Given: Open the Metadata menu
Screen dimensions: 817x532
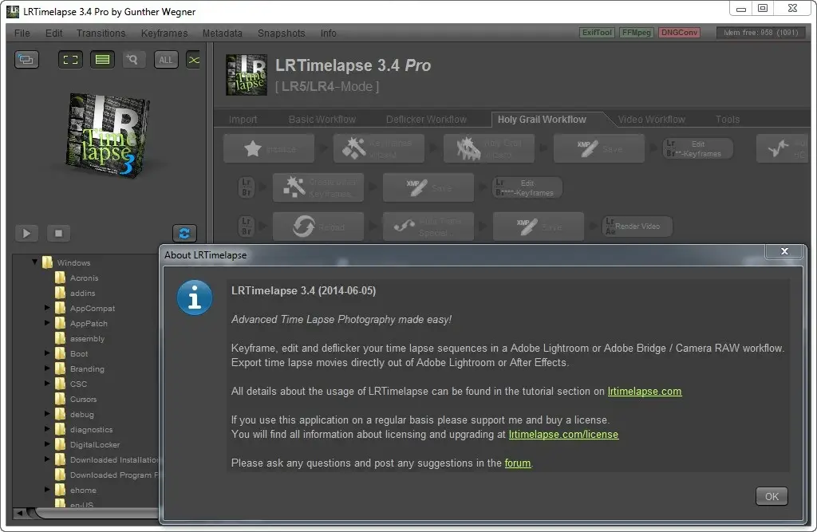Looking at the screenshot, I should [223, 33].
